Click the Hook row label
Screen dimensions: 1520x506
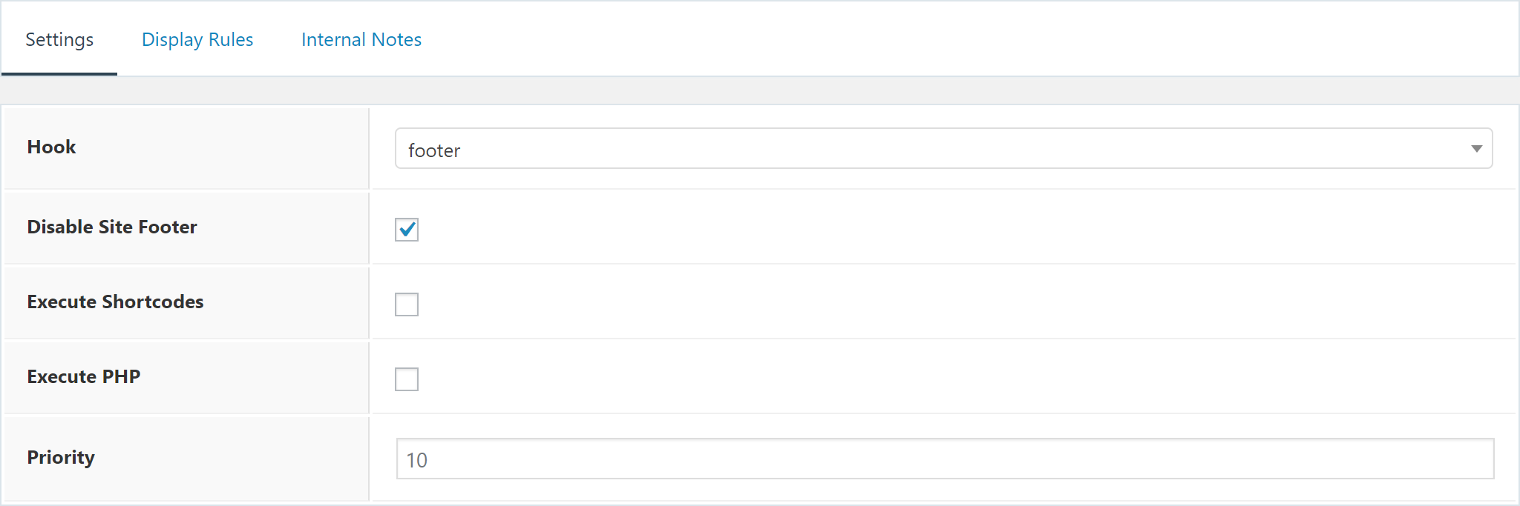(x=51, y=147)
